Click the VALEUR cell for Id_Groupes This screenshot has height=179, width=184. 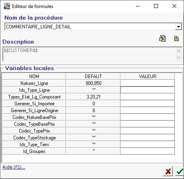point(148,151)
